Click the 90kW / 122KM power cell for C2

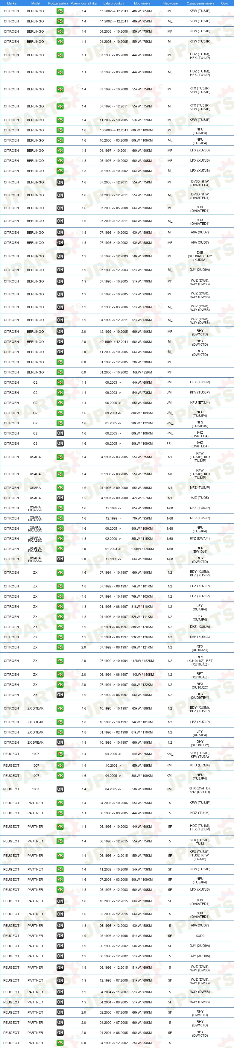coord(142,423)
